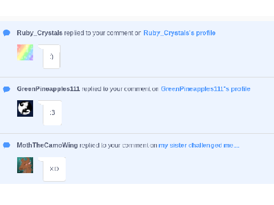
Task: Click 'replied to your comment' text for MothTheCamoWing
Action: tap(114, 145)
